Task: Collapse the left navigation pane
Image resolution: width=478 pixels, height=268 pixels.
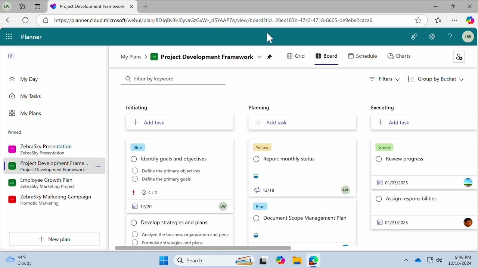Action: 11,56
